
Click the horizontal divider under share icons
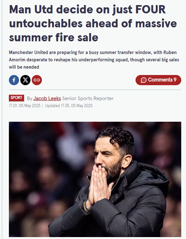tap(95, 90)
